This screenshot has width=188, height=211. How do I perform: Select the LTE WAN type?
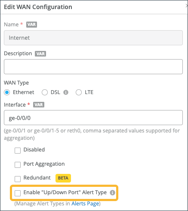pyautogui.click(x=79, y=92)
